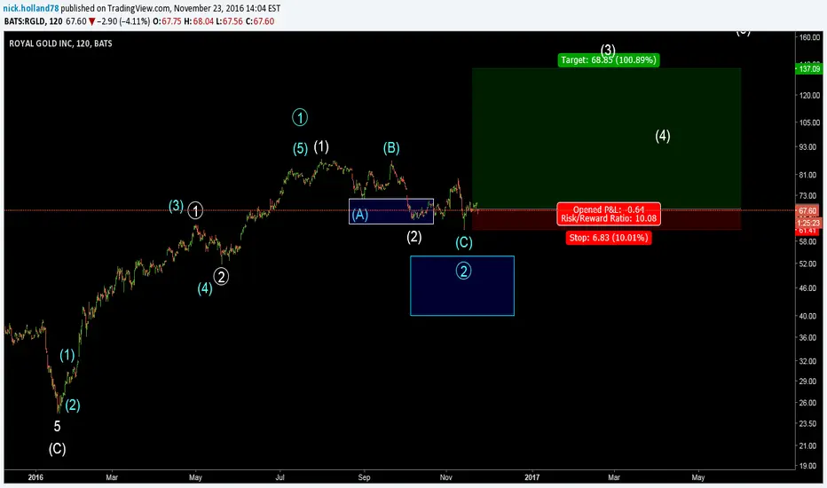
Task: Click the O:67.75 open value
Action: pos(167,21)
